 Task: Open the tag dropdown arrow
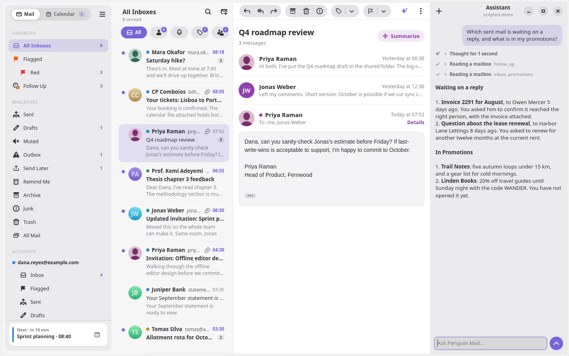352,11
